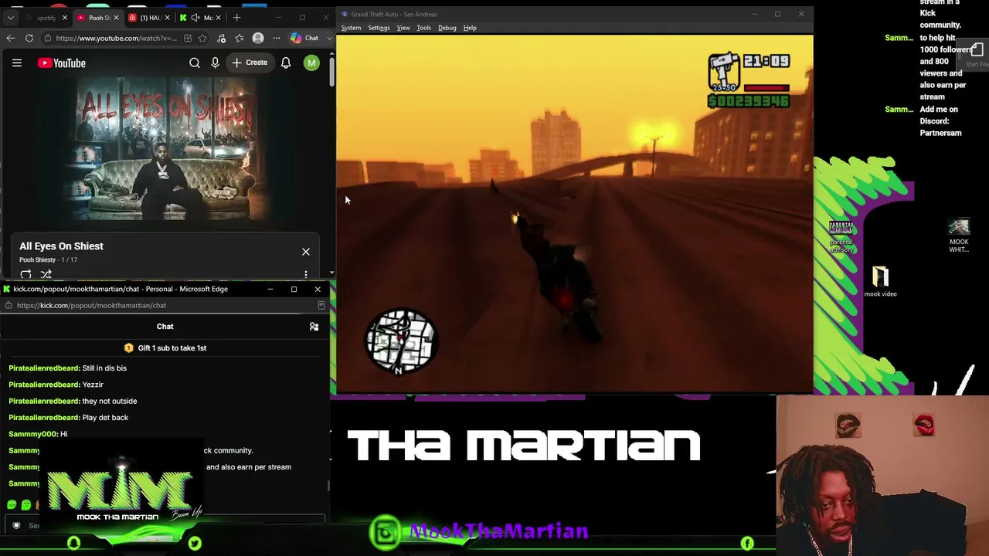Screen dimensions: 989x556
Task: Click Gift 1 sub to take 1st
Action: 165,348
